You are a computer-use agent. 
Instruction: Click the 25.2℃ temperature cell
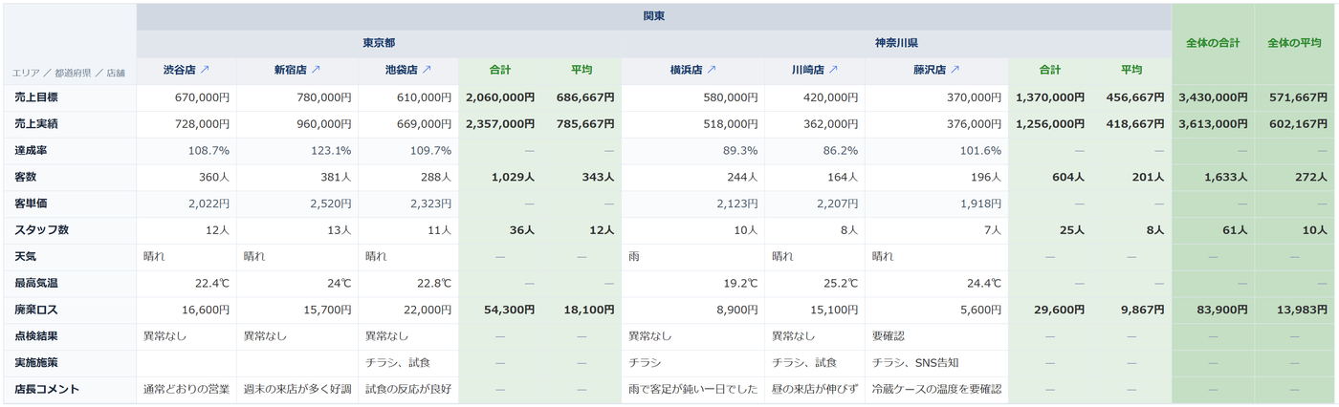[815, 284]
